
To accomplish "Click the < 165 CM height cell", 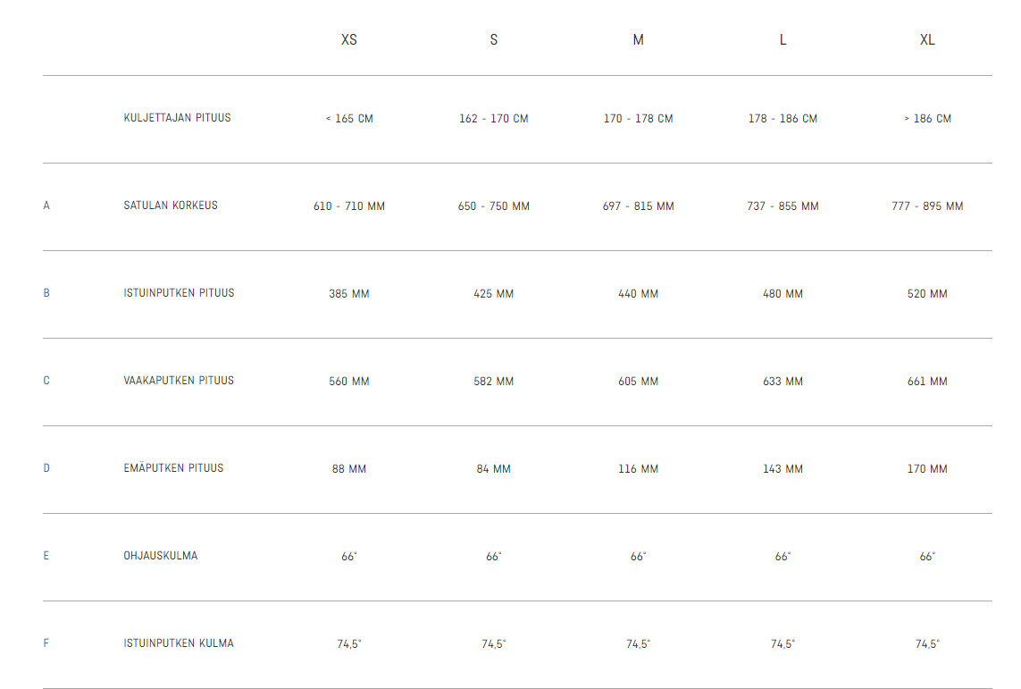I will click(349, 119).
